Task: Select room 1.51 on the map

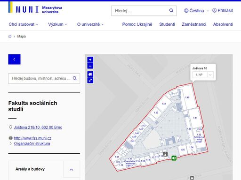Action: [195, 118]
